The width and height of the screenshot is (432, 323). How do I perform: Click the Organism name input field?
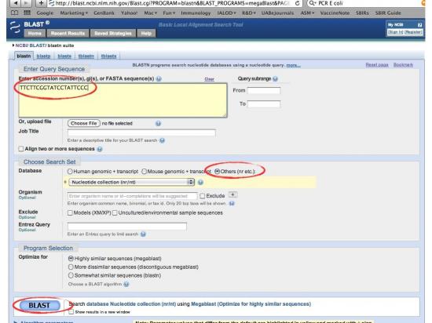[x=132, y=196]
